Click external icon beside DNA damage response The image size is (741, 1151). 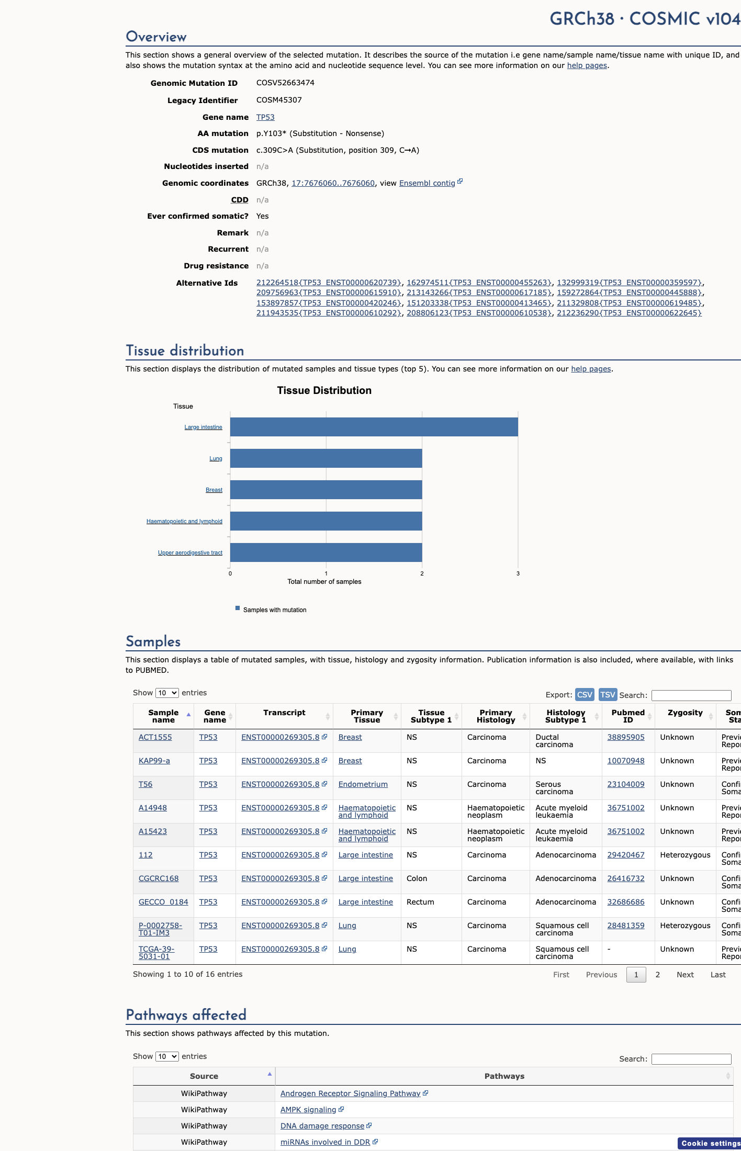[x=369, y=1125]
